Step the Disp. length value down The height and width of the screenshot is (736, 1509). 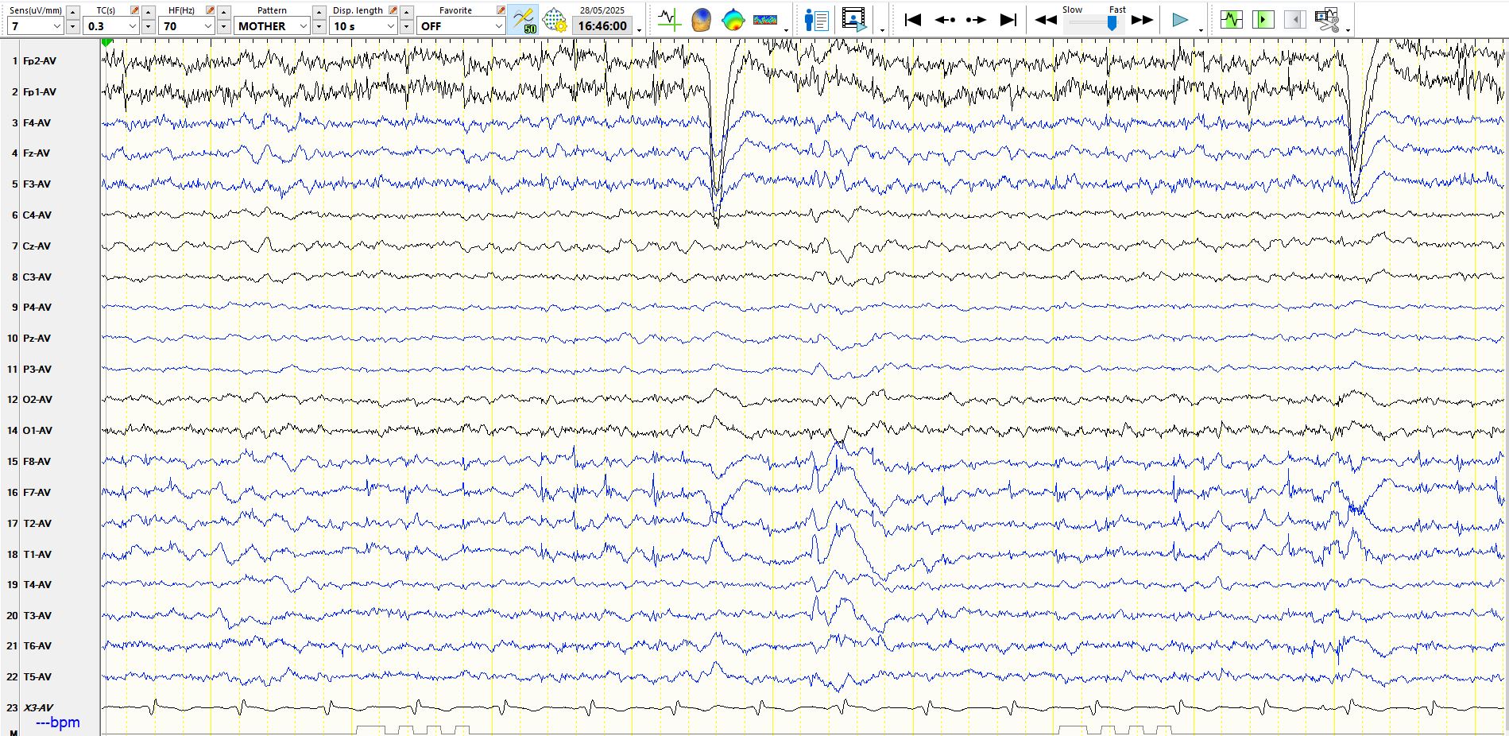406,27
